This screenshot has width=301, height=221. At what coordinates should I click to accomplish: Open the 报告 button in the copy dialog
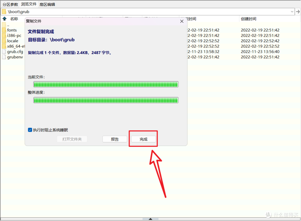coord(115,139)
